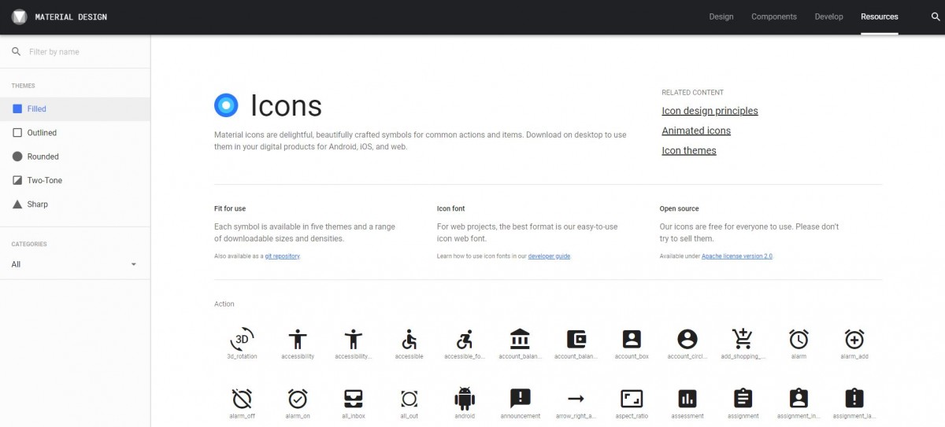
Task: Click the accessibility_new icon with raised arms
Action: (353, 339)
